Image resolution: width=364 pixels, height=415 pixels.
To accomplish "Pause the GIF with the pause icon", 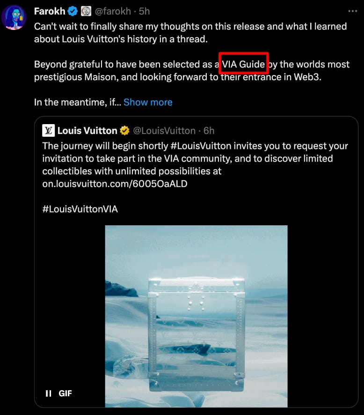I will 48,393.
